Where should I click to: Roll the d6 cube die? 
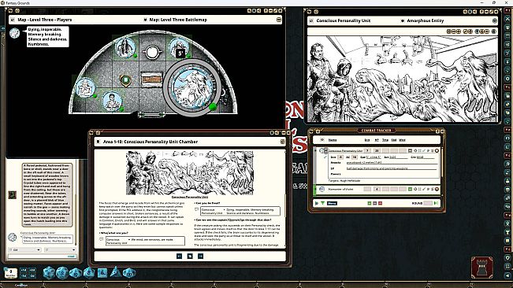coord(102,272)
